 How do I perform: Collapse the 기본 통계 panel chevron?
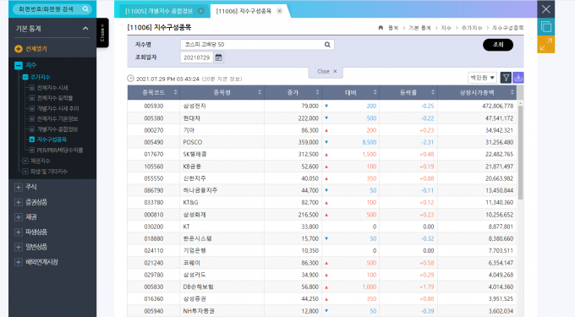coord(85,29)
